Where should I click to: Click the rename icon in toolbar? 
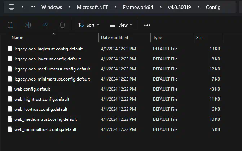pyautogui.click(x=28, y=25)
